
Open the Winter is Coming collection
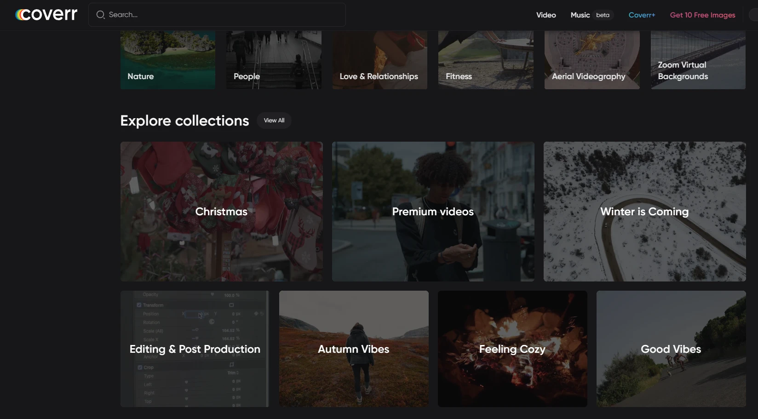click(645, 212)
